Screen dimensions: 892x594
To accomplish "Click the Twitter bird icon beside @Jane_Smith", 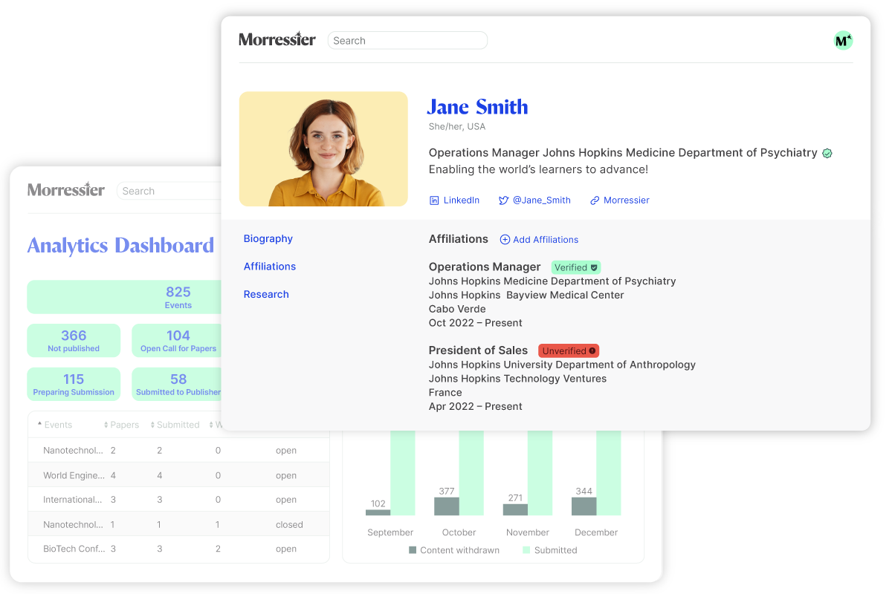I will pyautogui.click(x=503, y=200).
